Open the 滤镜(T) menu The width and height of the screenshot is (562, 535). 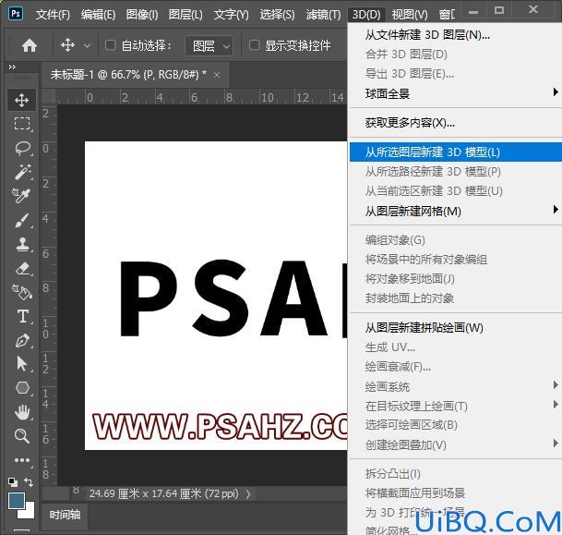(x=323, y=15)
